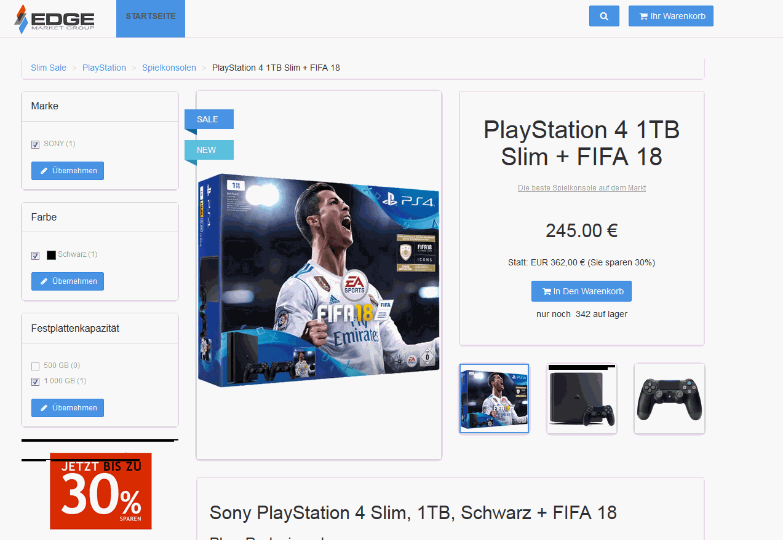Apply Festplattenkapazität filter with Übernehmen
The height and width of the screenshot is (540, 783).
point(68,408)
